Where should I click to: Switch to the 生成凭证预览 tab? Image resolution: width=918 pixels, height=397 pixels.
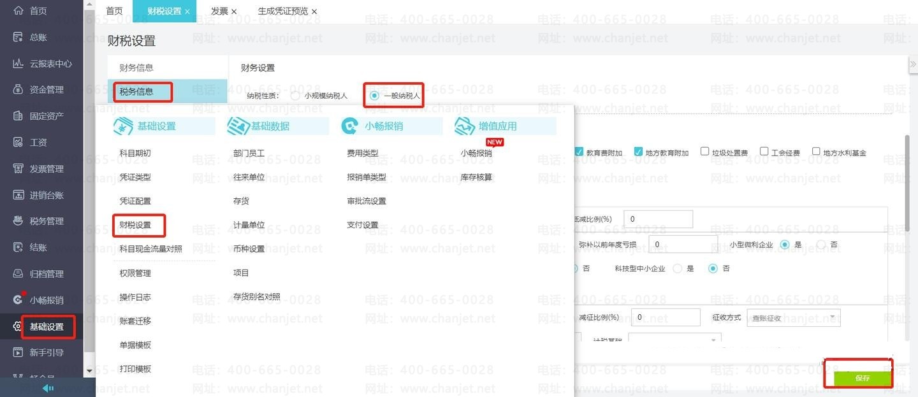pos(283,11)
